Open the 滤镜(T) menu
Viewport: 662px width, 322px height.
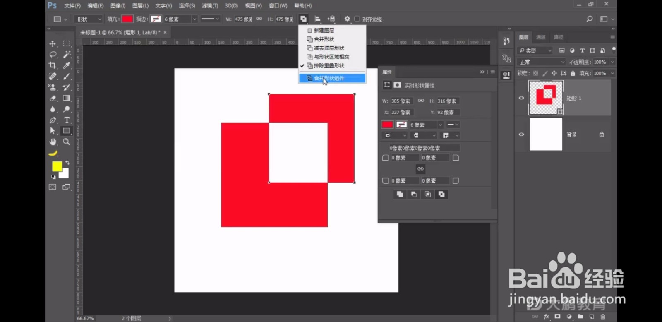tap(210, 6)
